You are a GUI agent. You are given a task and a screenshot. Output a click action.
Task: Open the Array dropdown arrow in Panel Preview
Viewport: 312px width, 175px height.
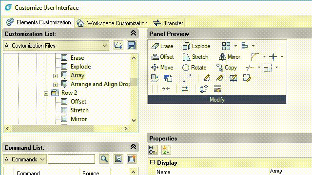[235, 46]
